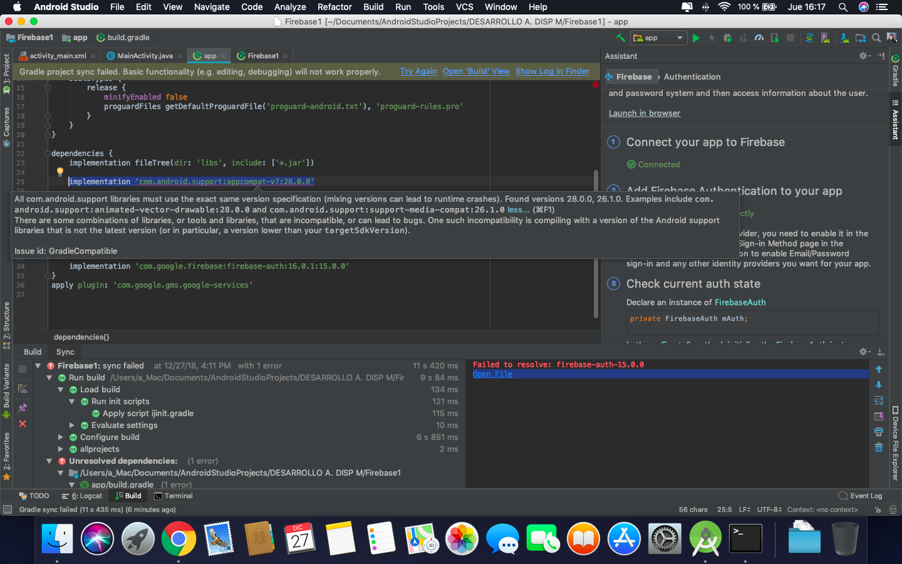Expand the allprojects node
The height and width of the screenshot is (564, 902).
tap(61, 449)
